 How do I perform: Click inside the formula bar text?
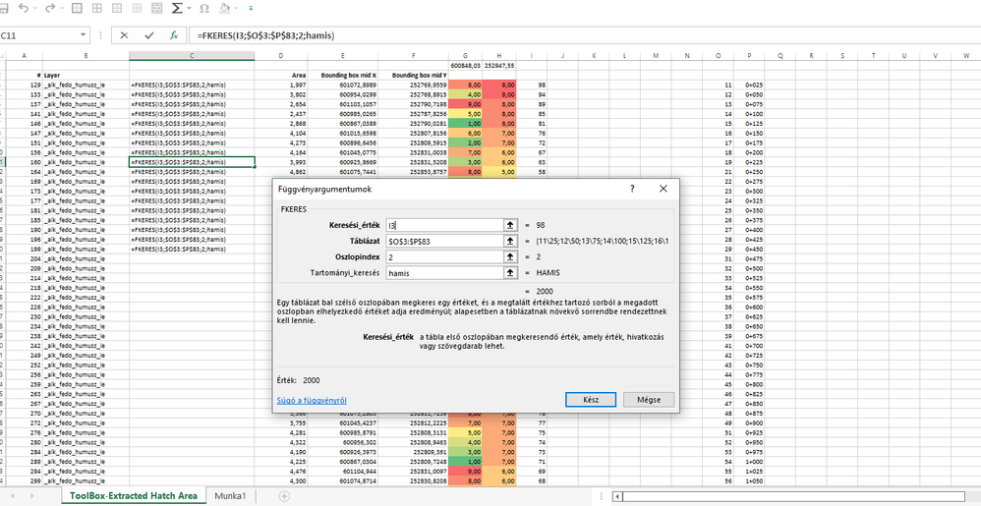585,35
